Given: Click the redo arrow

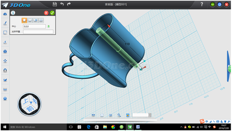Looking at the screenshot, I should (69, 4).
